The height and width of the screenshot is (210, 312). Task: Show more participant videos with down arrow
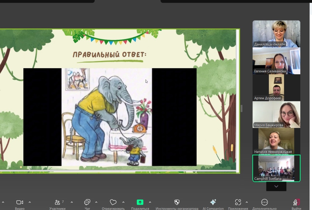tap(276, 186)
